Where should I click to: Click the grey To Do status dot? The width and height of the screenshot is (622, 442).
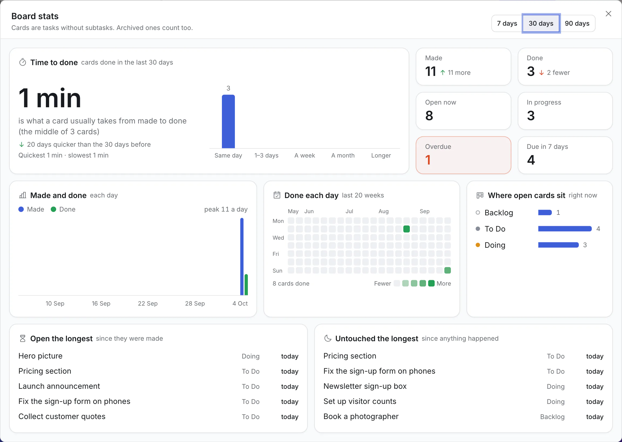pyautogui.click(x=478, y=229)
